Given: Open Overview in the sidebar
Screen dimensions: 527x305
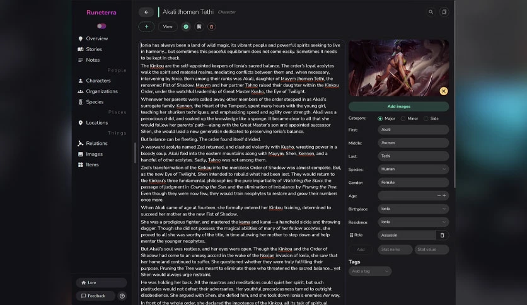Looking at the screenshot, I should coord(97,38).
